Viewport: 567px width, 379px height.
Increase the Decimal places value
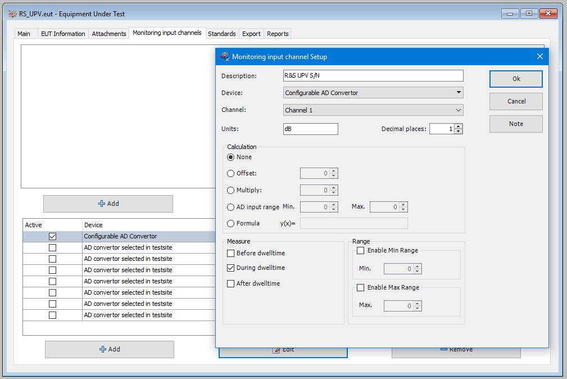(x=459, y=127)
